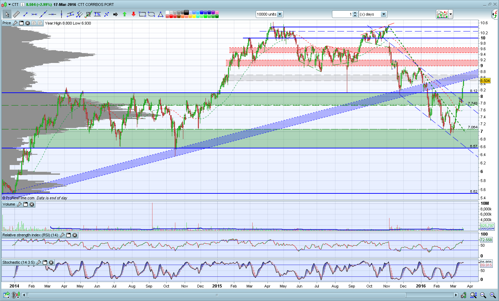Click the zoom out magnifier icon
This screenshot has height=301, width=499.
tap(483, 295)
